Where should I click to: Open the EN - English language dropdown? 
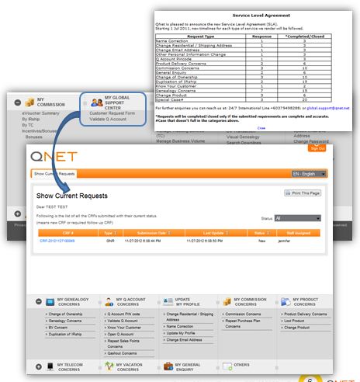click(x=309, y=174)
